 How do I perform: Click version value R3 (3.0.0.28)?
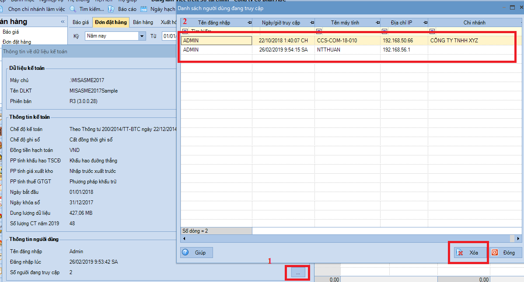pos(84,101)
